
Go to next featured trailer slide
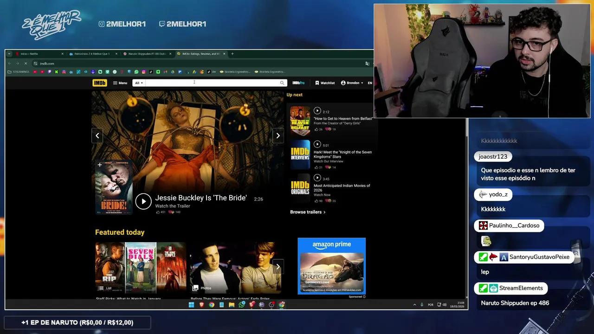[x=278, y=135]
